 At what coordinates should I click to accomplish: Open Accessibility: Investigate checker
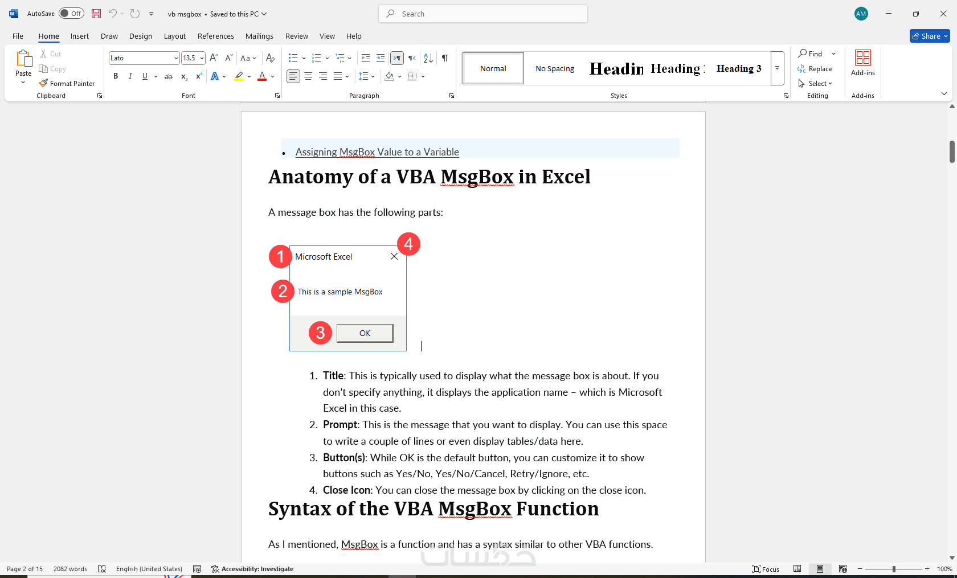252,569
